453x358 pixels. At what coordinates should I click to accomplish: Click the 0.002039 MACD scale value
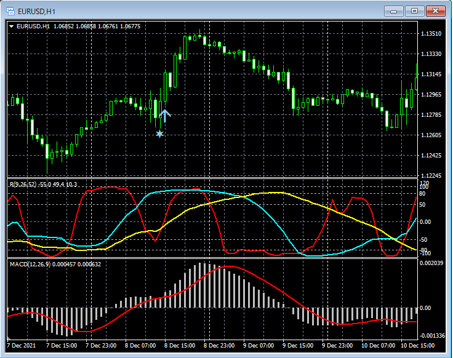433,263
